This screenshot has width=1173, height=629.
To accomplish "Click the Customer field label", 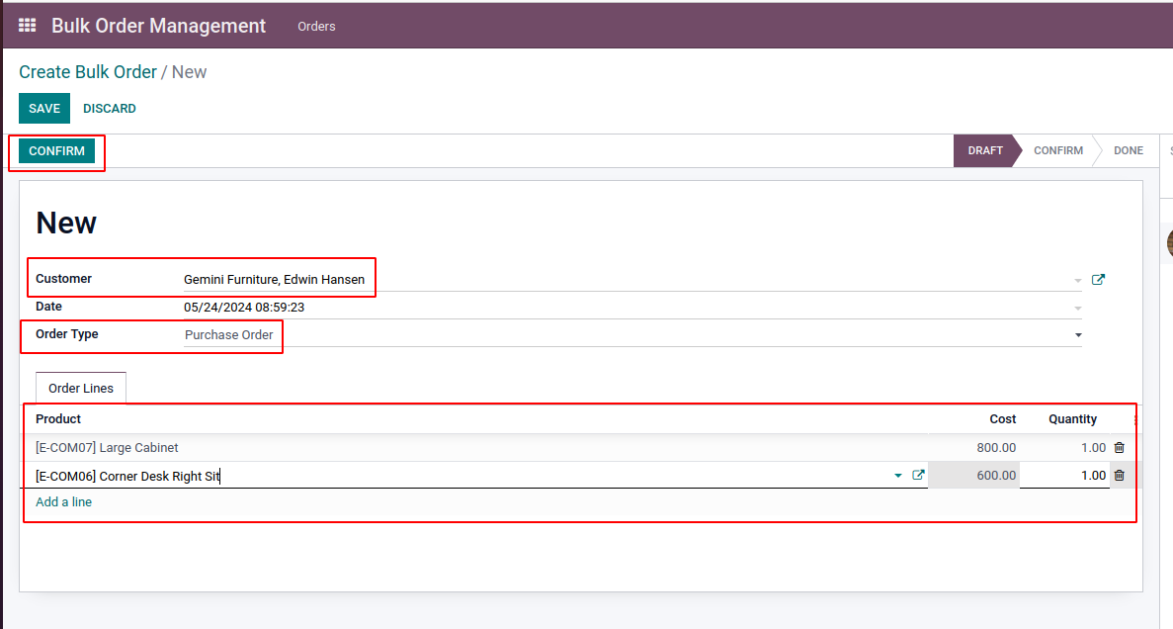I will (63, 279).
